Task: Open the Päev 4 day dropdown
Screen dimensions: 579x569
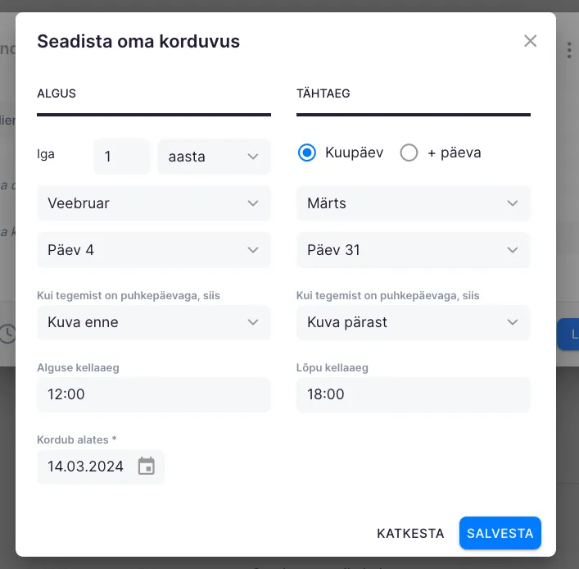Action: click(154, 250)
